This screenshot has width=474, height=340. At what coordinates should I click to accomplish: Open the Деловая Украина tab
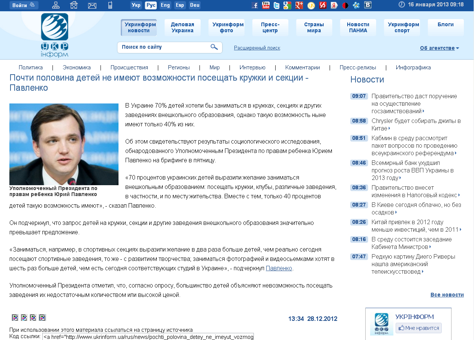pos(183,27)
